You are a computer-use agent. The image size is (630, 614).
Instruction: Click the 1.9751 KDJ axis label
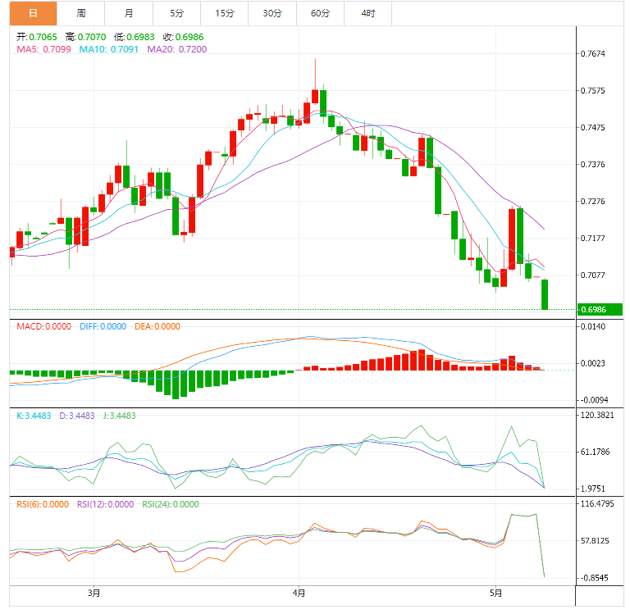593,489
